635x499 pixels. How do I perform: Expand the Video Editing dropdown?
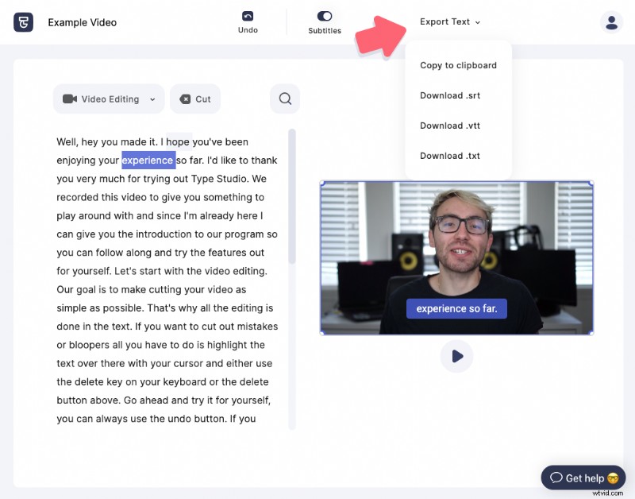[152, 99]
